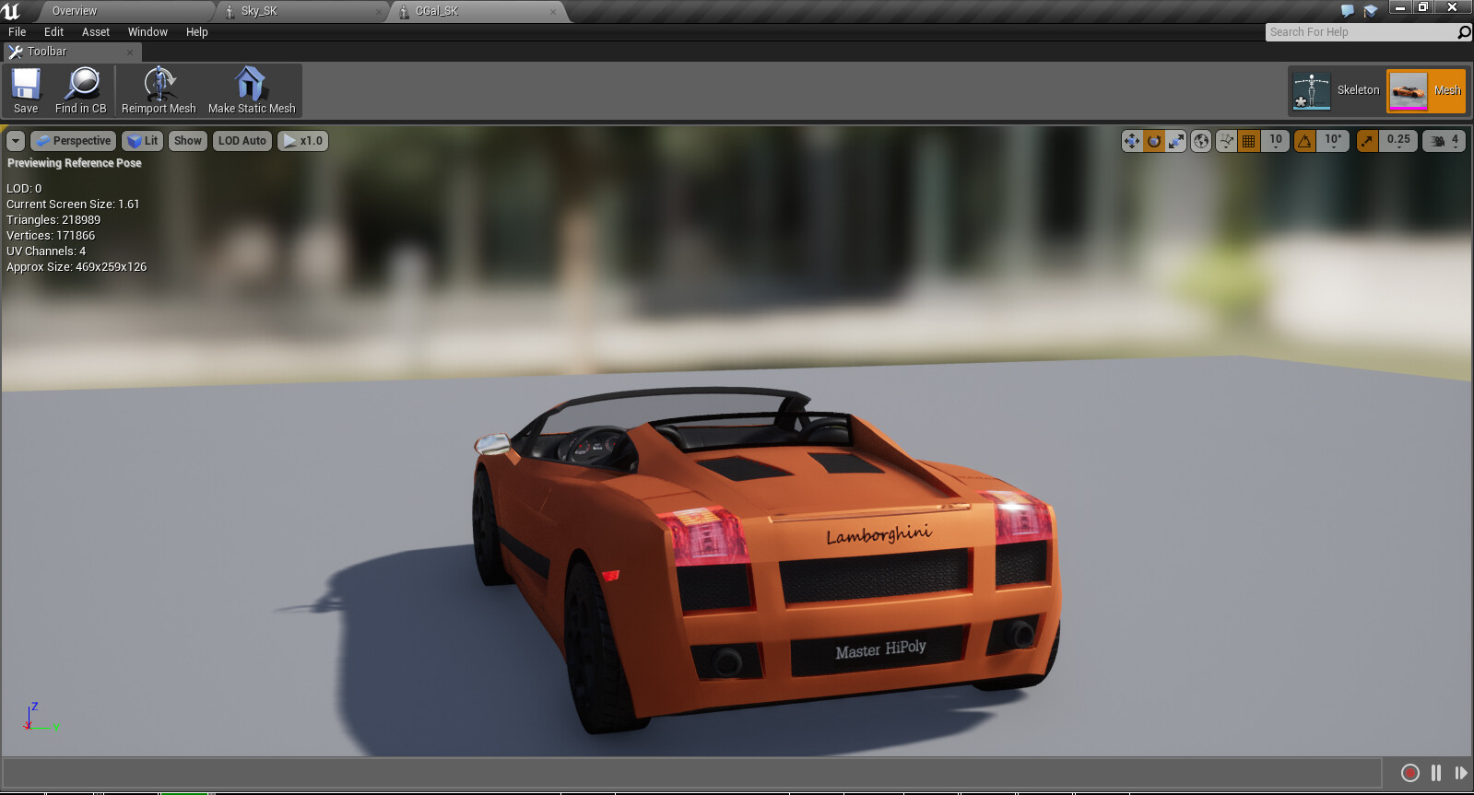Close the CGal_SK tab

click(553, 12)
